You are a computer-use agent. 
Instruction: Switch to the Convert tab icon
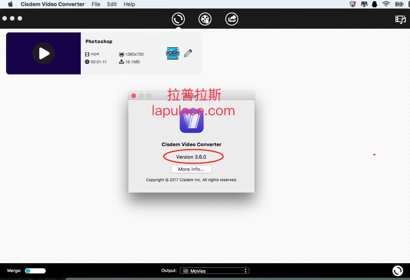click(x=178, y=19)
